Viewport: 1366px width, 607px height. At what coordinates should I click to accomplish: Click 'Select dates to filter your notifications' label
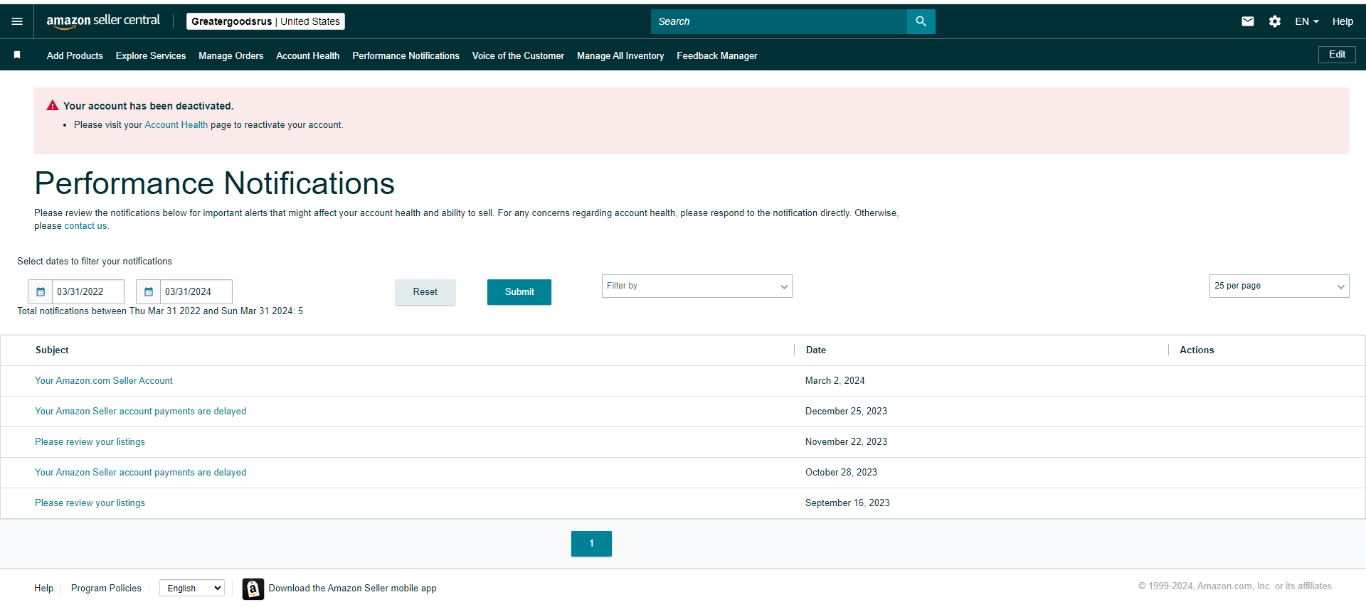(95, 262)
